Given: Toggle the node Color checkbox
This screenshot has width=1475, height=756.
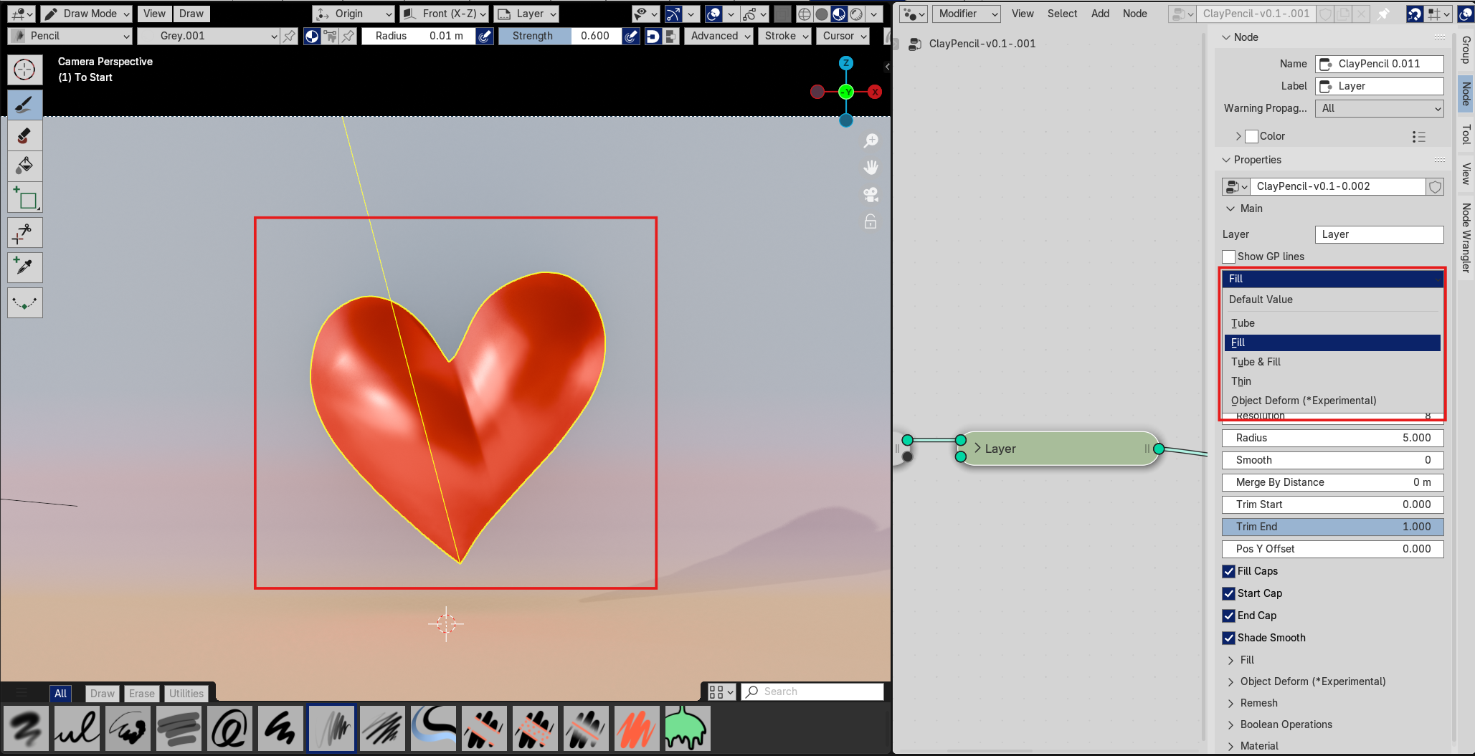Looking at the screenshot, I should point(1252,136).
